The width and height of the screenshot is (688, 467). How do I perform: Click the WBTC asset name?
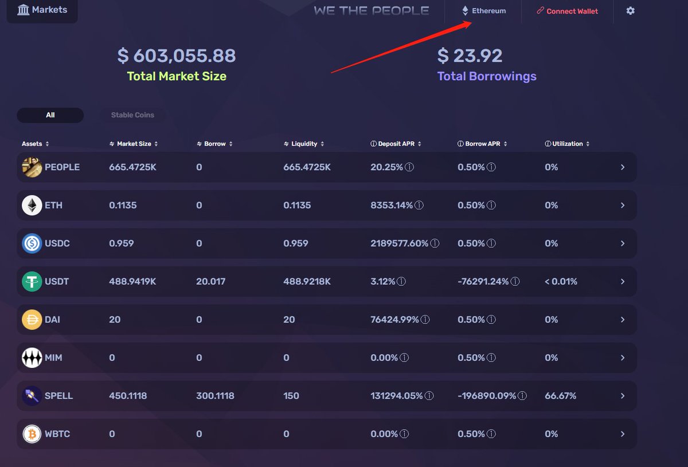point(57,434)
